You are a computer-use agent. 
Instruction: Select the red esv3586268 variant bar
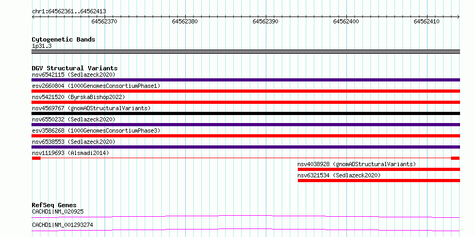[246, 136]
